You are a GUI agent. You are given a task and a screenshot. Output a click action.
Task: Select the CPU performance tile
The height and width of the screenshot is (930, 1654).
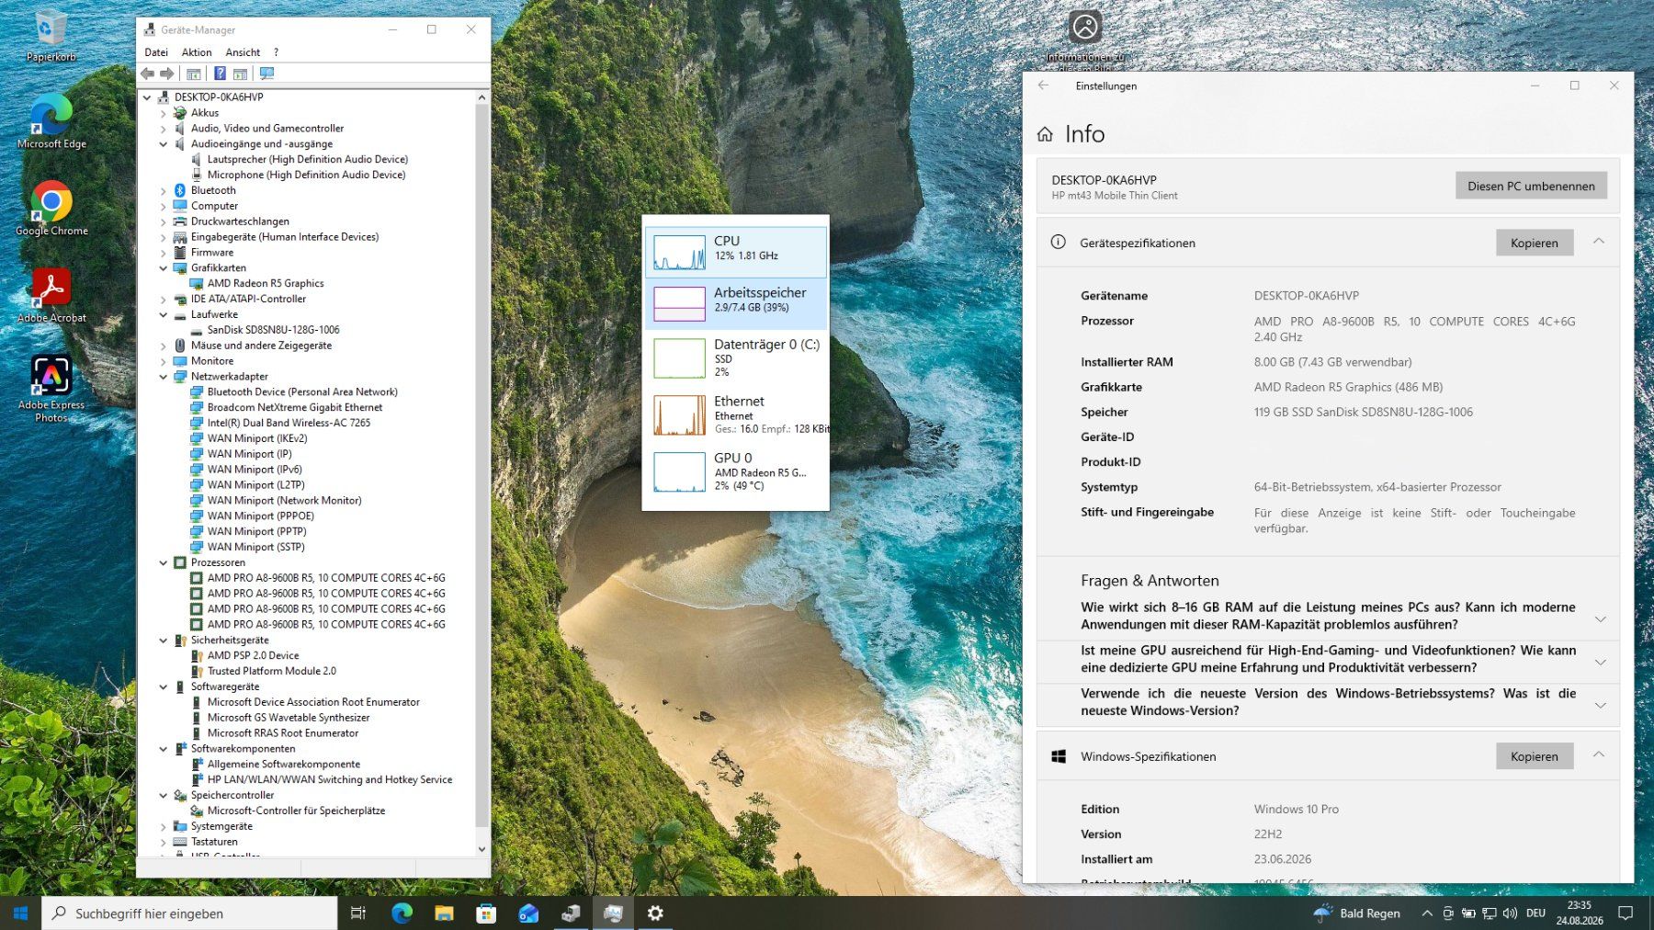(x=736, y=252)
